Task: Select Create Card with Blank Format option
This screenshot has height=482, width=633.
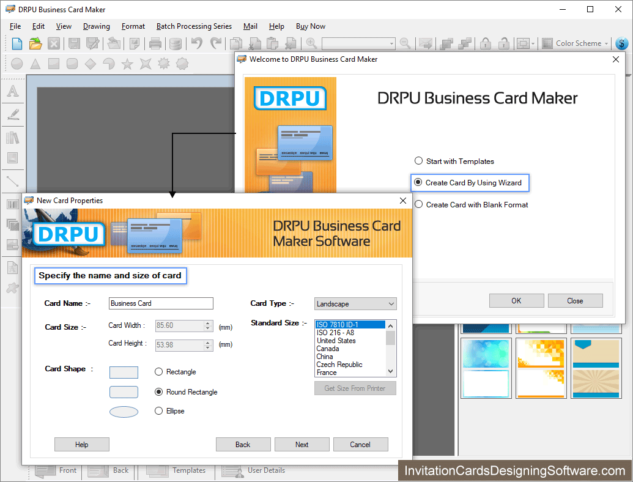Action: click(x=471, y=205)
